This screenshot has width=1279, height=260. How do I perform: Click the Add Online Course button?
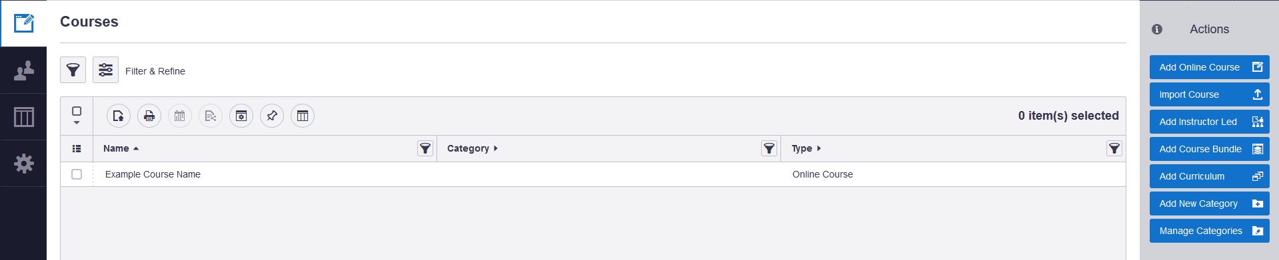1209,67
